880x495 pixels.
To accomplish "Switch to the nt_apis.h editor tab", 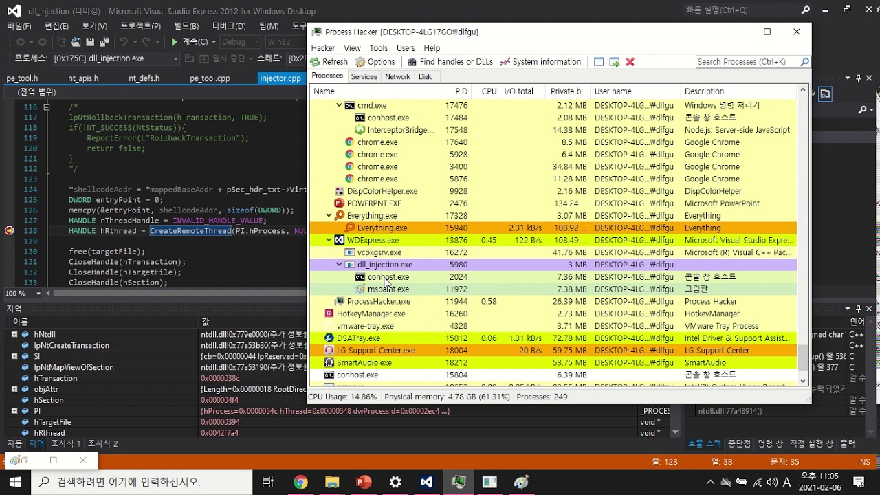I will pyautogui.click(x=83, y=78).
